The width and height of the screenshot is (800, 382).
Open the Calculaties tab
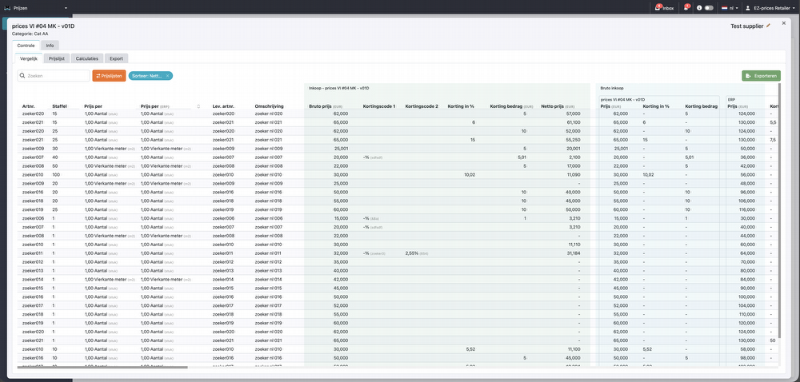pyautogui.click(x=86, y=58)
